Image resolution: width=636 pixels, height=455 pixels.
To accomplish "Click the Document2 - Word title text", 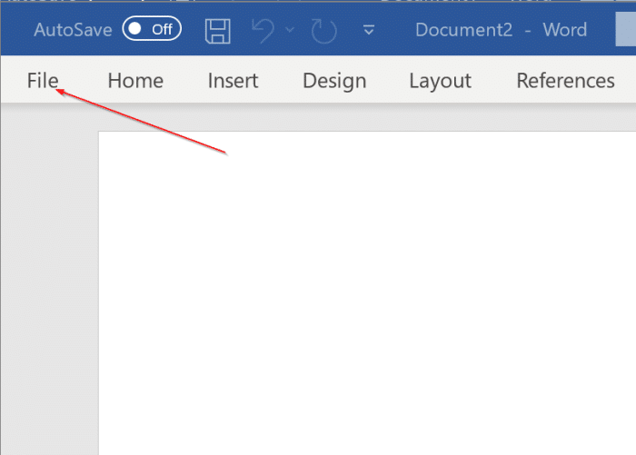I will click(501, 30).
